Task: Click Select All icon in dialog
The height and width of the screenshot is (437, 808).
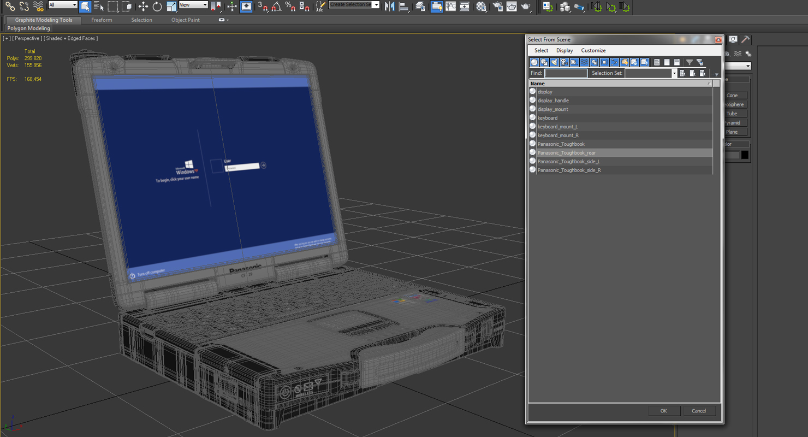Action: pyautogui.click(x=657, y=62)
